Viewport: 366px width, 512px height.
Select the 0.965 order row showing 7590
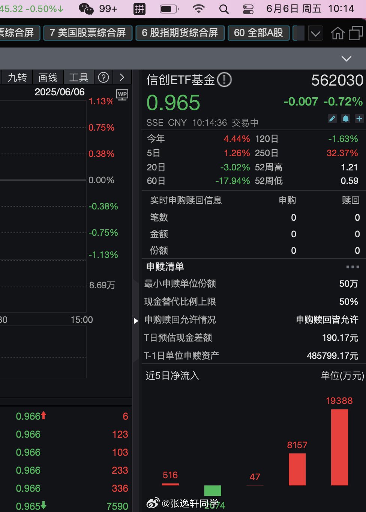pyautogui.click(x=67, y=506)
